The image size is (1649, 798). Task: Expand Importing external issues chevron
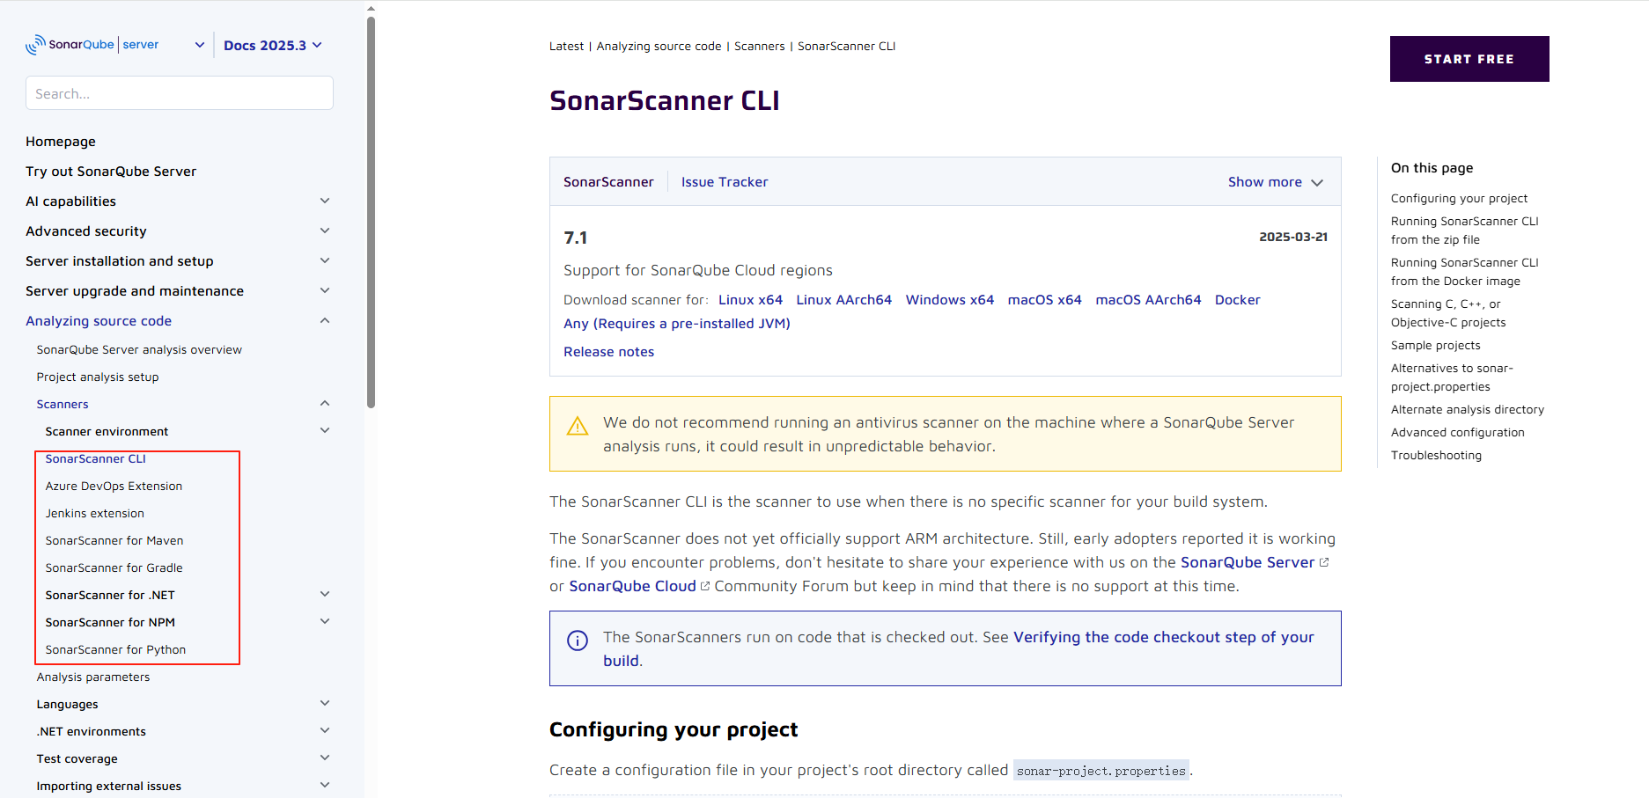coord(325,785)
